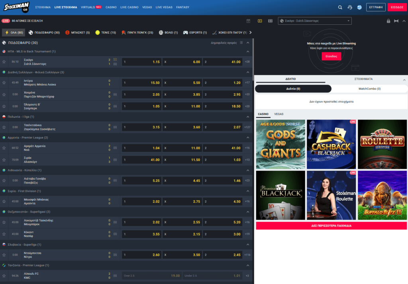The width and height of the screenshot is (408, 284).
Task: Collapse the ΗΠΑ - MLS is Back Tournament league
Action: (248, 51)
